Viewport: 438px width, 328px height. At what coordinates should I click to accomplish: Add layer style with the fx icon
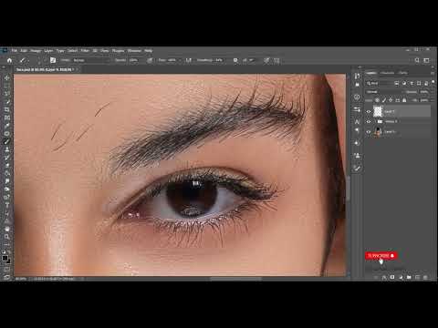pyautogui.click(x=384, y=277)
